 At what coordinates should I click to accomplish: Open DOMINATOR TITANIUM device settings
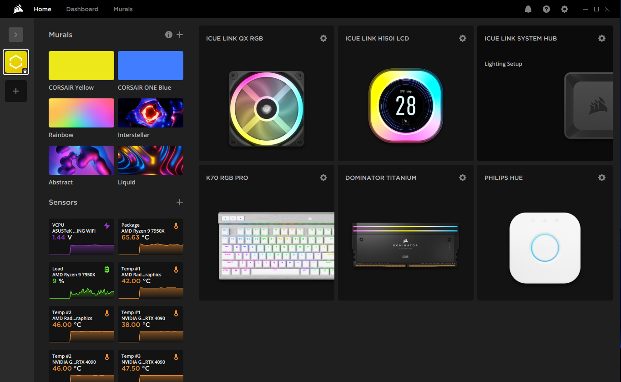point(463,178)
